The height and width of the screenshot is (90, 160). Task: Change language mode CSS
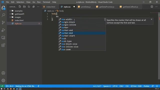[127, 86]
